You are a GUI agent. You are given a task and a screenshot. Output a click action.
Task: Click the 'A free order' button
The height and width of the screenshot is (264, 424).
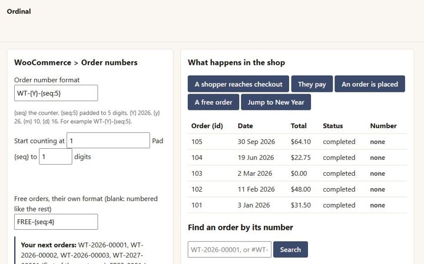[x=213, y=102]
